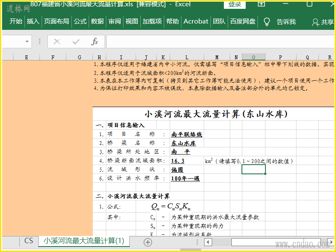Click the 共享 share button
Viewport: 336px width, 252px height.
323,22
